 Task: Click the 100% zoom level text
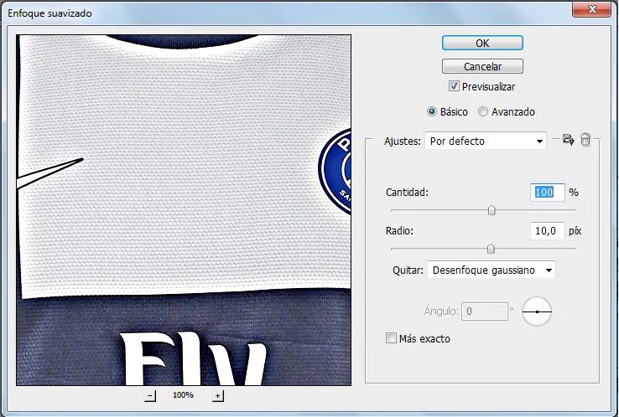tap(183, 395)
